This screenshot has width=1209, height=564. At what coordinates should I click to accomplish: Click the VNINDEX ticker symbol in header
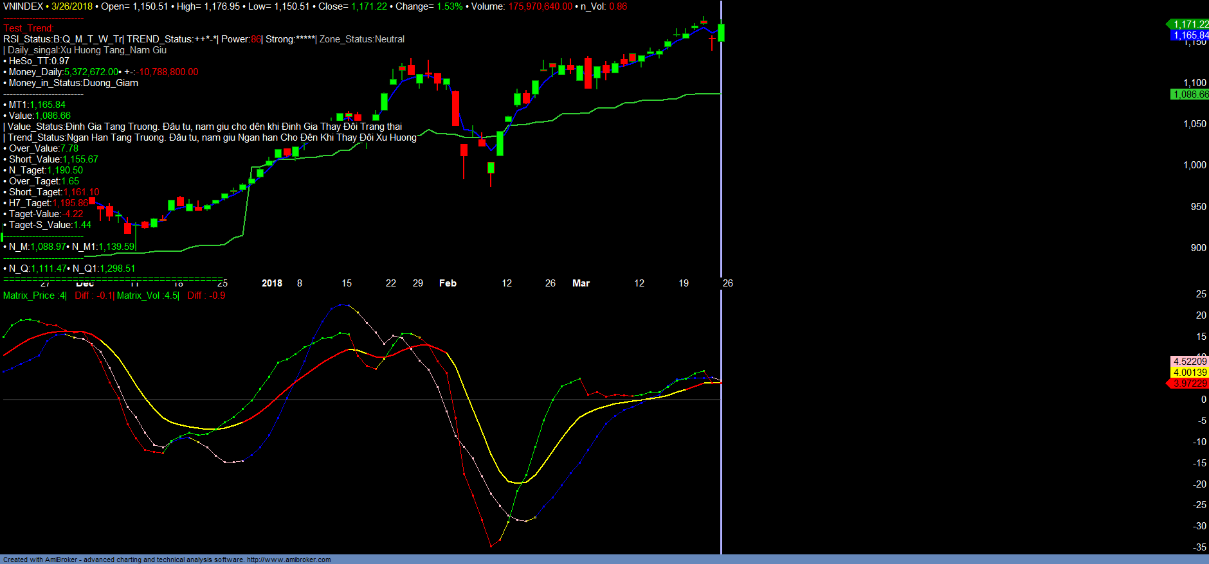coord(23,6)
